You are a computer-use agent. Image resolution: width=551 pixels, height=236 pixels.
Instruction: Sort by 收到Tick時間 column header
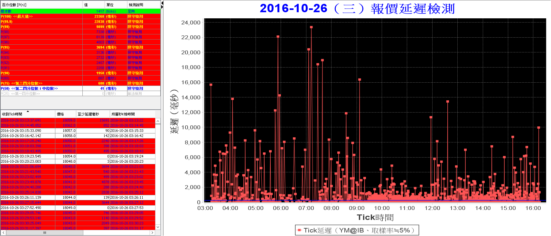[28, 114]
